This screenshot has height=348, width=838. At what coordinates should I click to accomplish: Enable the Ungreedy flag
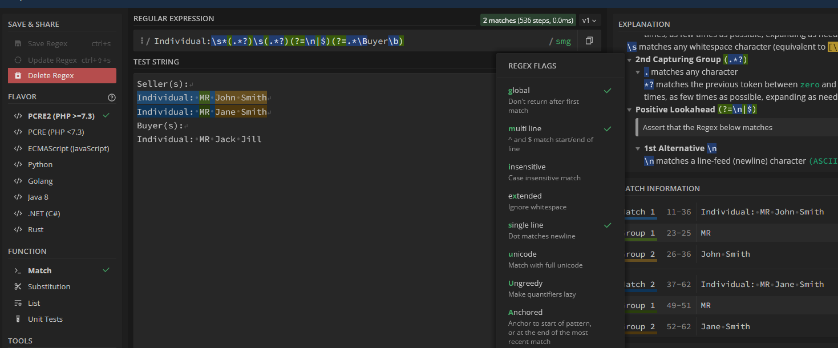pos(560,288)
